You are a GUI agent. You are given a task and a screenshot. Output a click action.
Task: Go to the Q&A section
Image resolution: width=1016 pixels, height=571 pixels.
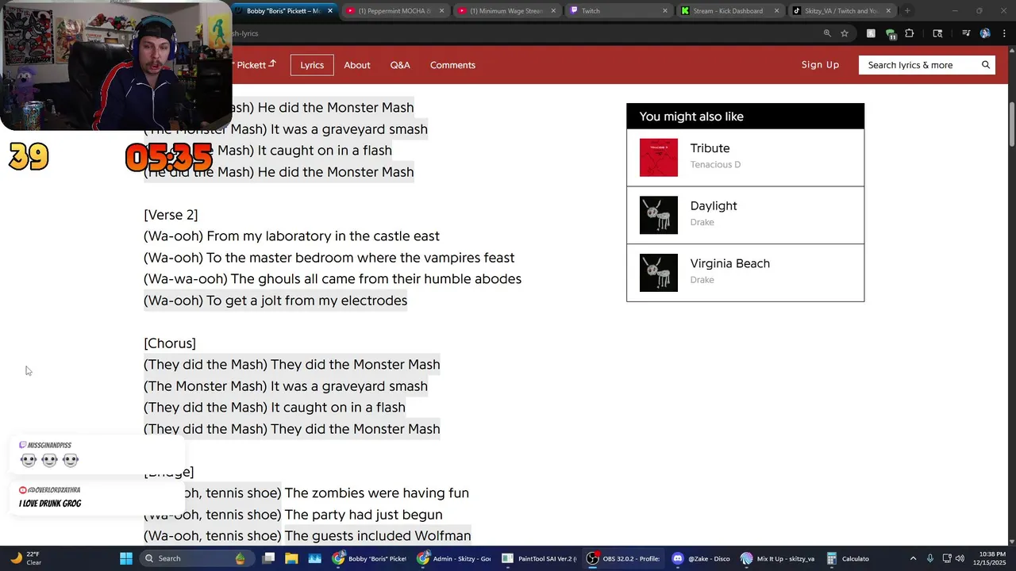[x=400, y=65]
